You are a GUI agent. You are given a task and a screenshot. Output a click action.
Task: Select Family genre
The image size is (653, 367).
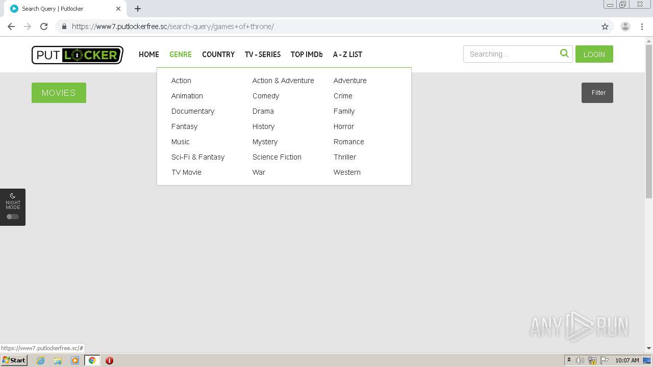tap(344, 111)
